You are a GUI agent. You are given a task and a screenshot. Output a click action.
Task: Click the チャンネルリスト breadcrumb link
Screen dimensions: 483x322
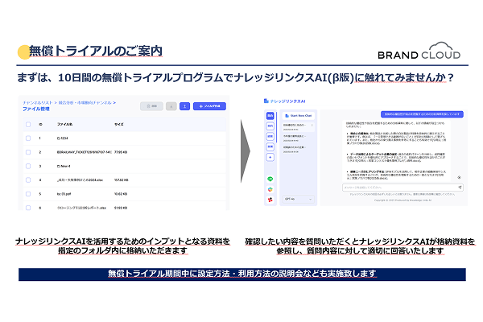[38, 102]
